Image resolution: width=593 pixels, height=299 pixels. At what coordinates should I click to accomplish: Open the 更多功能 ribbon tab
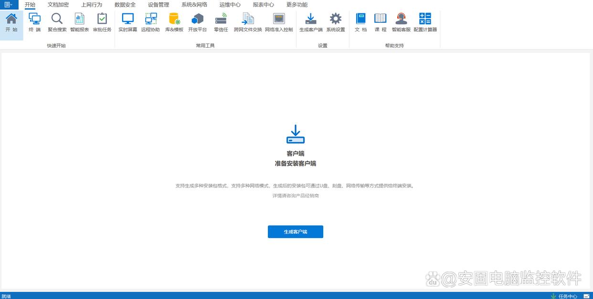(297, 5)
